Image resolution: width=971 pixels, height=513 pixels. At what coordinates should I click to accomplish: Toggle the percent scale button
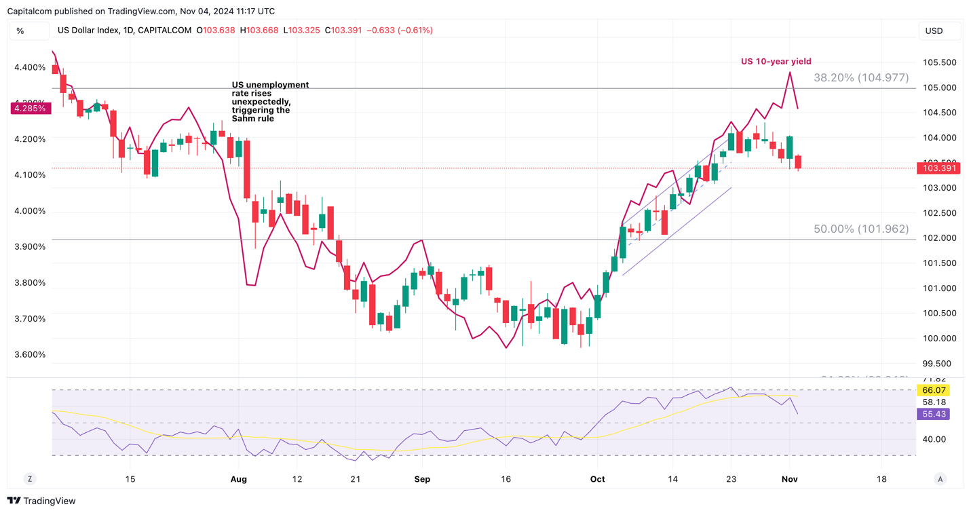(x=28, y=31)
